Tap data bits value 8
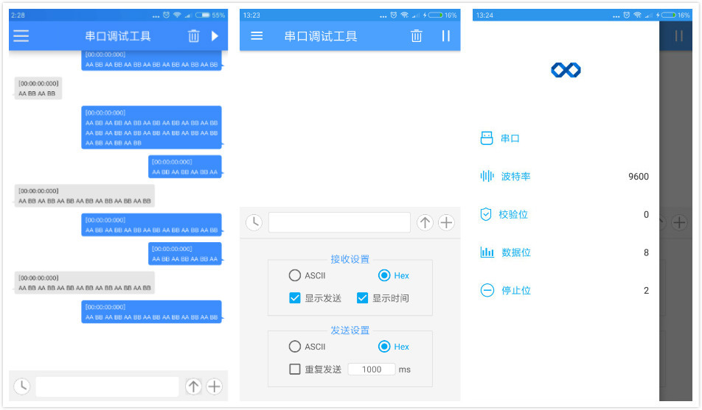This screenshot has height=410, width=702. tap(646, 252)
